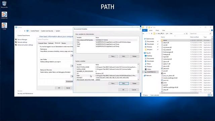
Task: Refresh the File Explorer folder view
Action: pyautogui.click(x=187, y=34)
